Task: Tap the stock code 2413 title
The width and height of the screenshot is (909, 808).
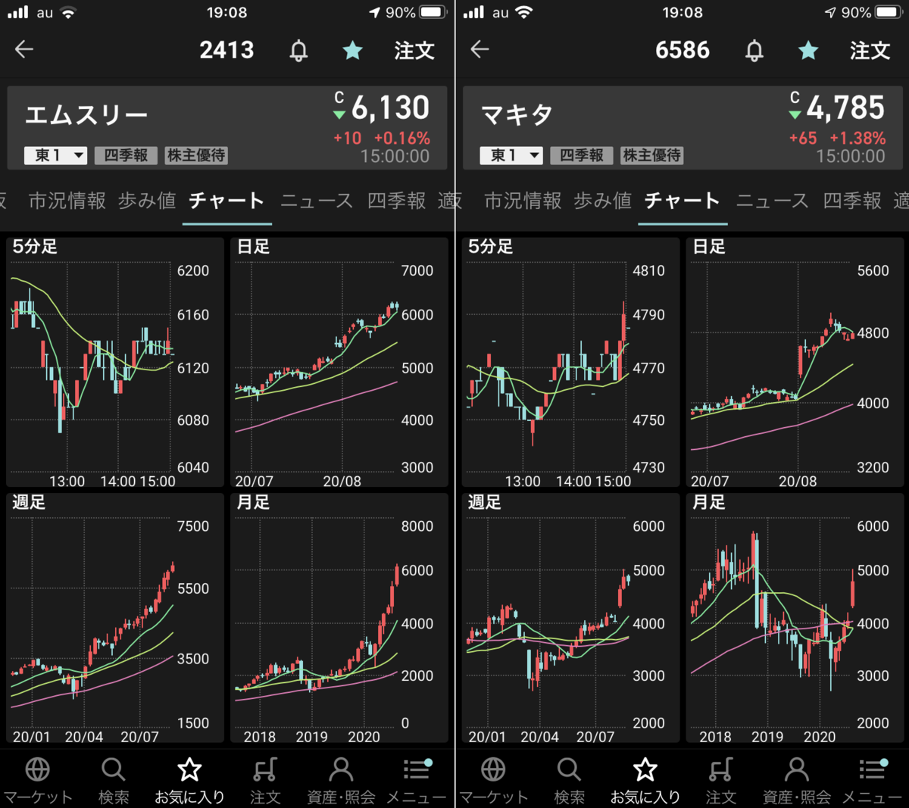Action: (x=226, y=51)
